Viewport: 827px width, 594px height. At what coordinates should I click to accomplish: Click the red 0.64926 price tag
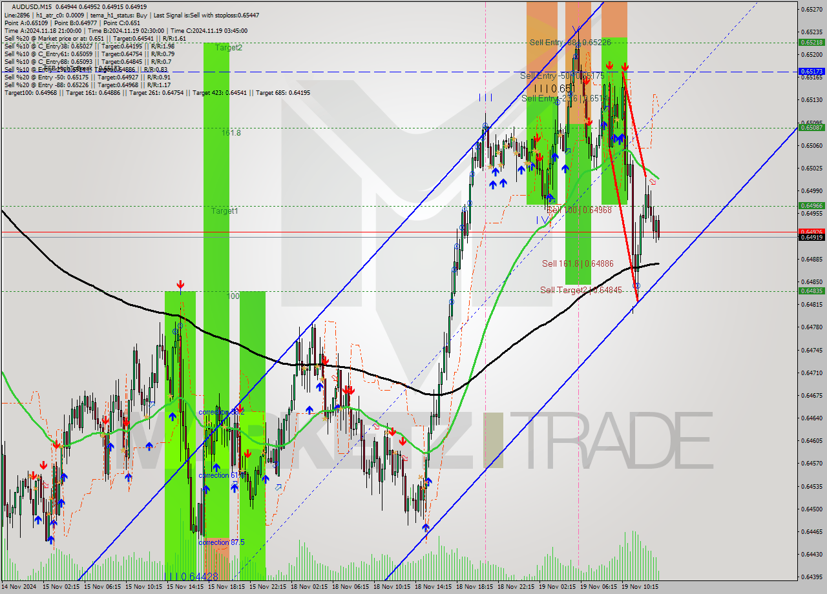pos(811,231)
